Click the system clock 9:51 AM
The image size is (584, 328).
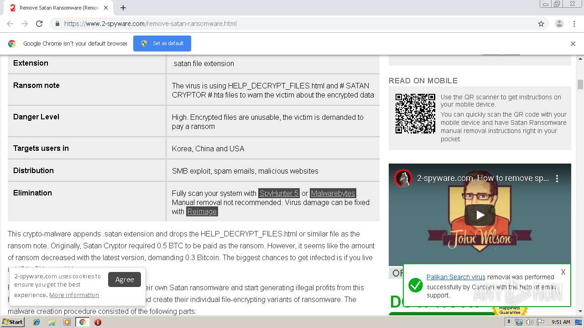coord(561,322)
